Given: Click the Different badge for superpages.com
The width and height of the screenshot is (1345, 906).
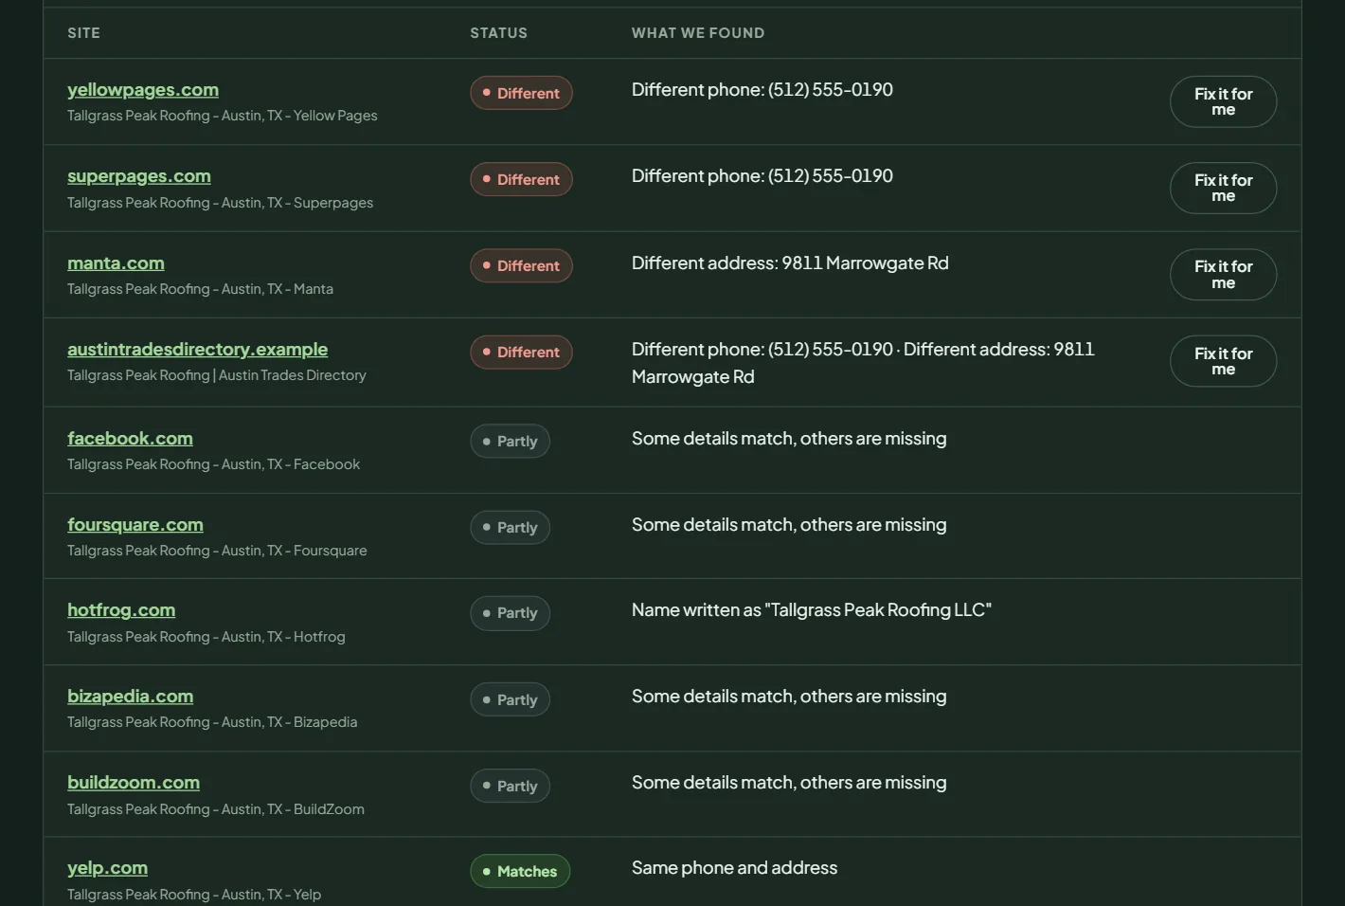Looking at the screenshot, I should 521,179.
